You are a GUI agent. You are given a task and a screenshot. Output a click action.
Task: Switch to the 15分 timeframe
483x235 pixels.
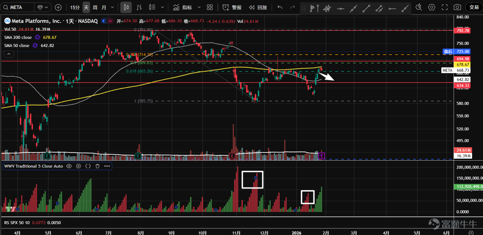75,7
